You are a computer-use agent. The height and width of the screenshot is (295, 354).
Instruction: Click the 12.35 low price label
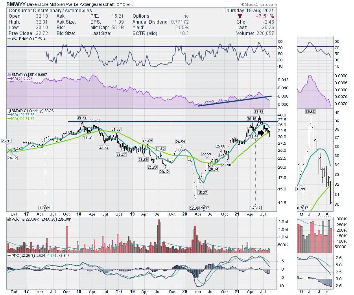coord(194,208)
